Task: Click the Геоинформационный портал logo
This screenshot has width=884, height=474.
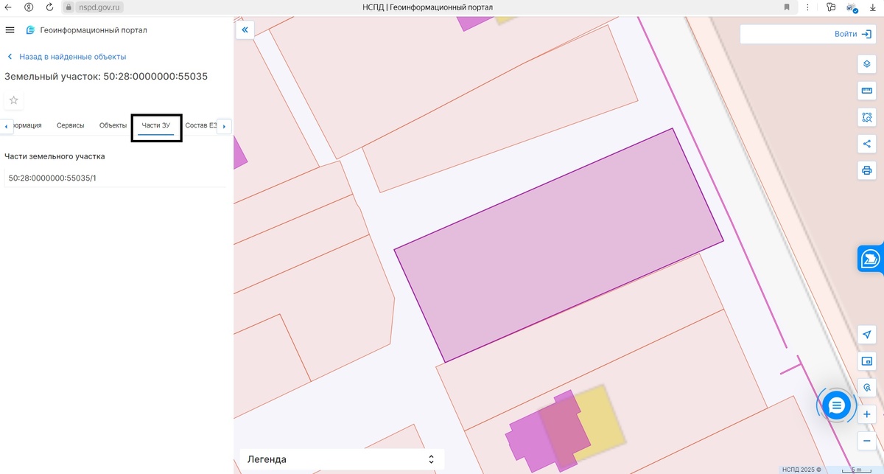Action: click(x=86, y=30)
